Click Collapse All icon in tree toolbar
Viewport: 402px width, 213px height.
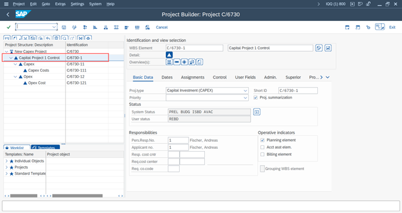click(88, 38)
